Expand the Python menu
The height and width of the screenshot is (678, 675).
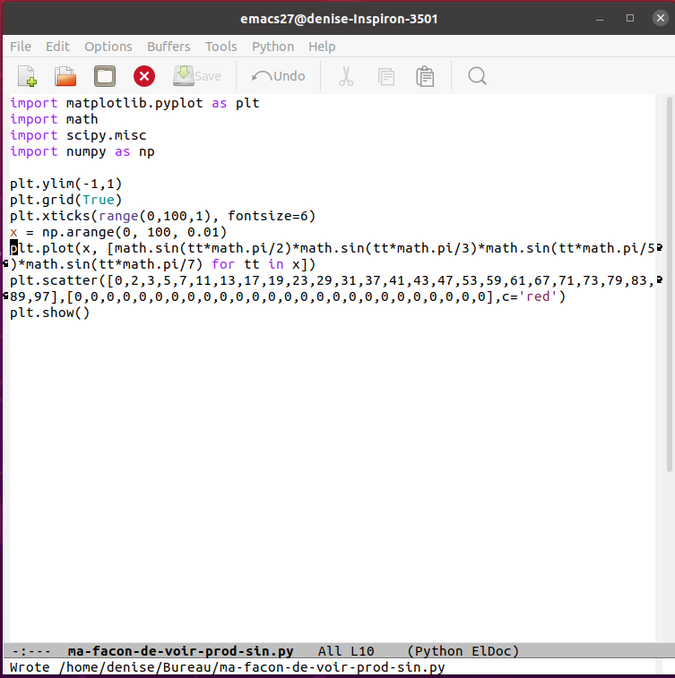coord(273,47)
